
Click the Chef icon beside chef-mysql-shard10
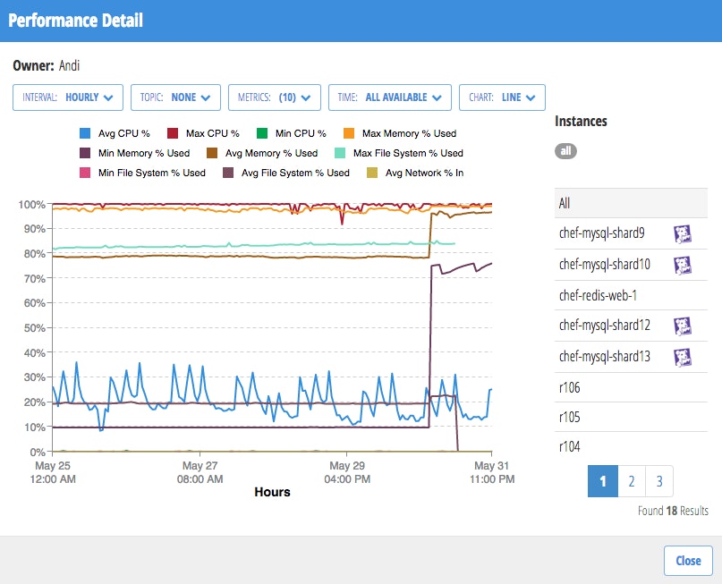(683, 265)
